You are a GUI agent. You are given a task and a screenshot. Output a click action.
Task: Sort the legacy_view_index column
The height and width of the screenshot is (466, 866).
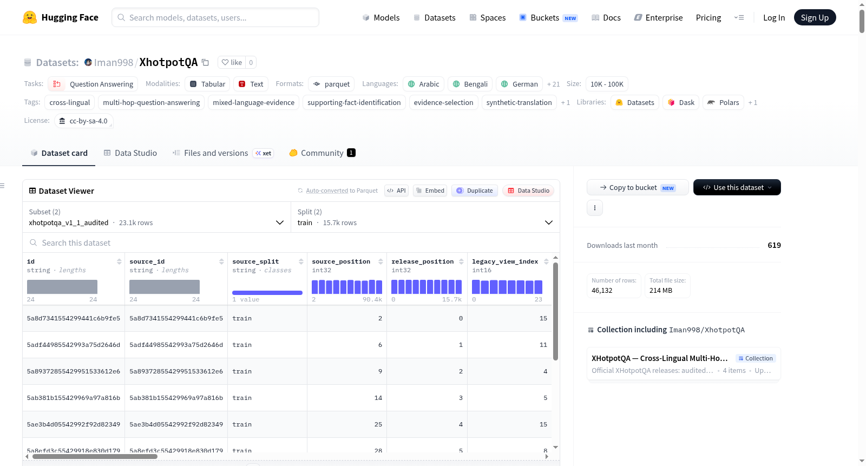point(546,261)
